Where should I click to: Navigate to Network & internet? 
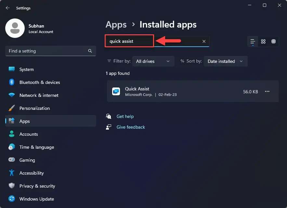point(39,95)
